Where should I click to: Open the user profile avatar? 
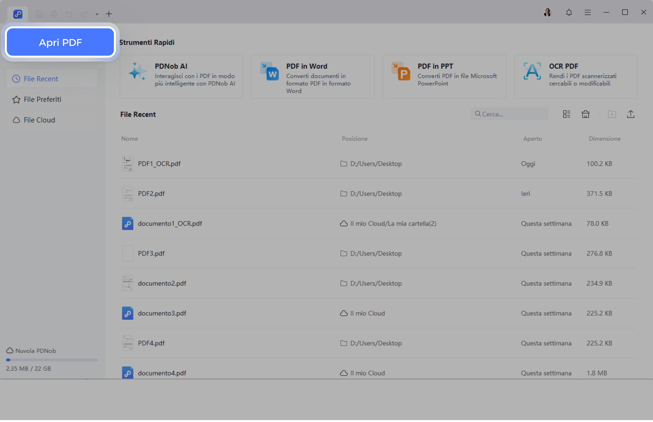pyautogui.click(x=547, y=12)
